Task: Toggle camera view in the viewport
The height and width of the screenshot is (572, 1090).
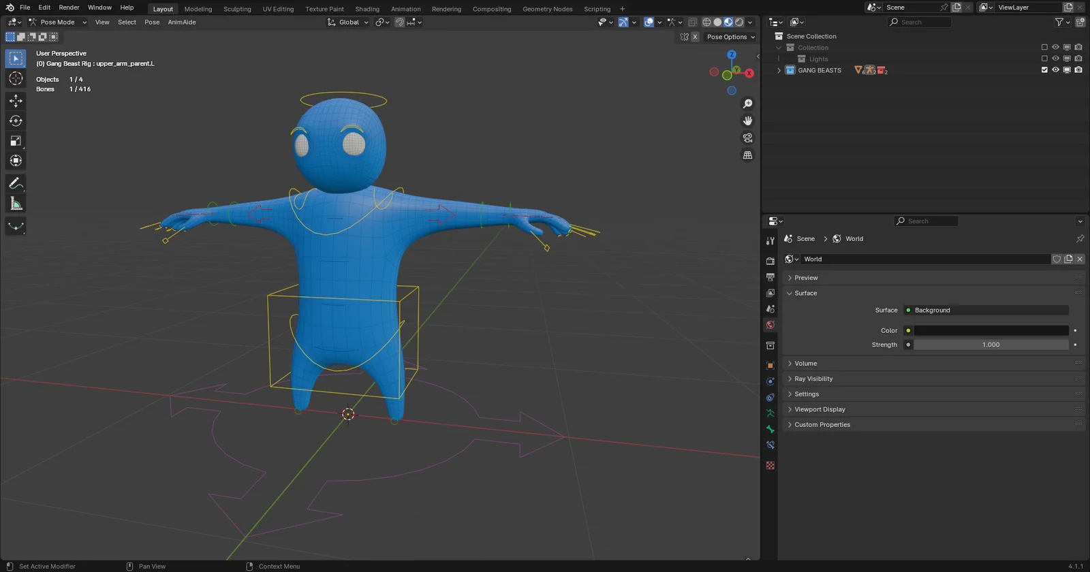Action: click(747, 138)
